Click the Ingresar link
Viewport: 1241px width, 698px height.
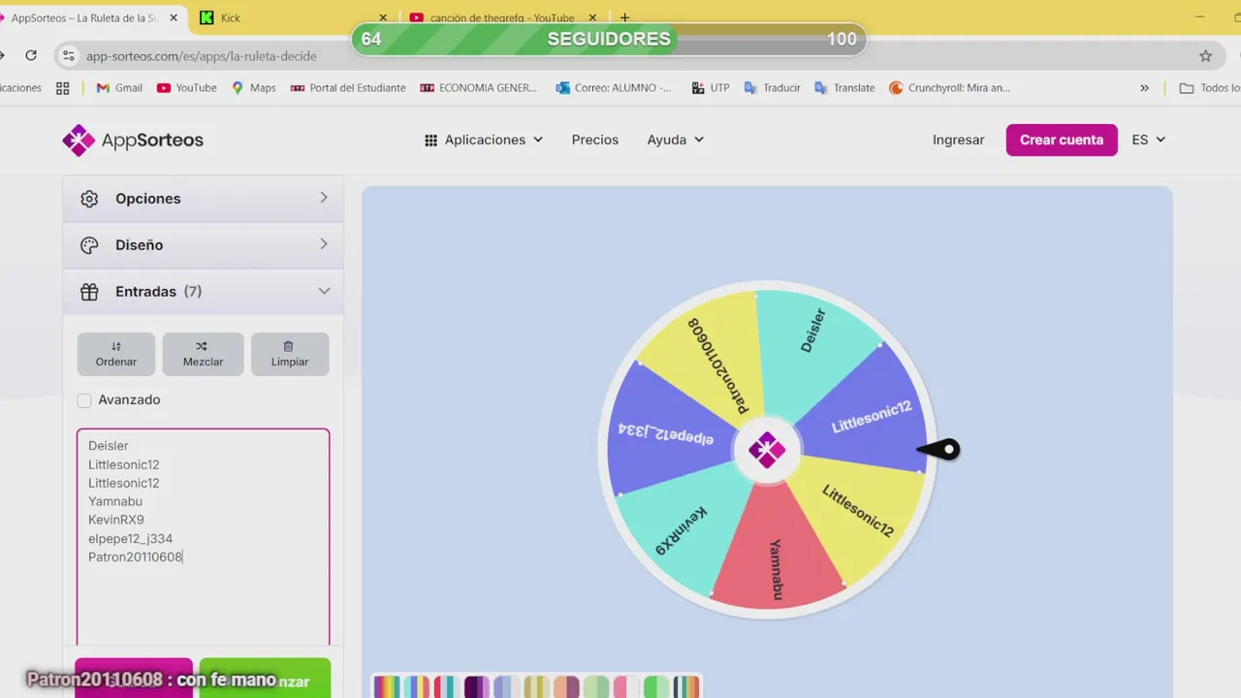[958, 140]
